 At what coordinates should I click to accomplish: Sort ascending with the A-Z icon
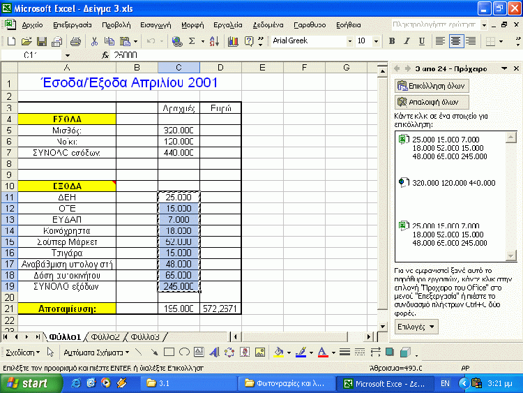pyautogui.click(x=214, y=41)
